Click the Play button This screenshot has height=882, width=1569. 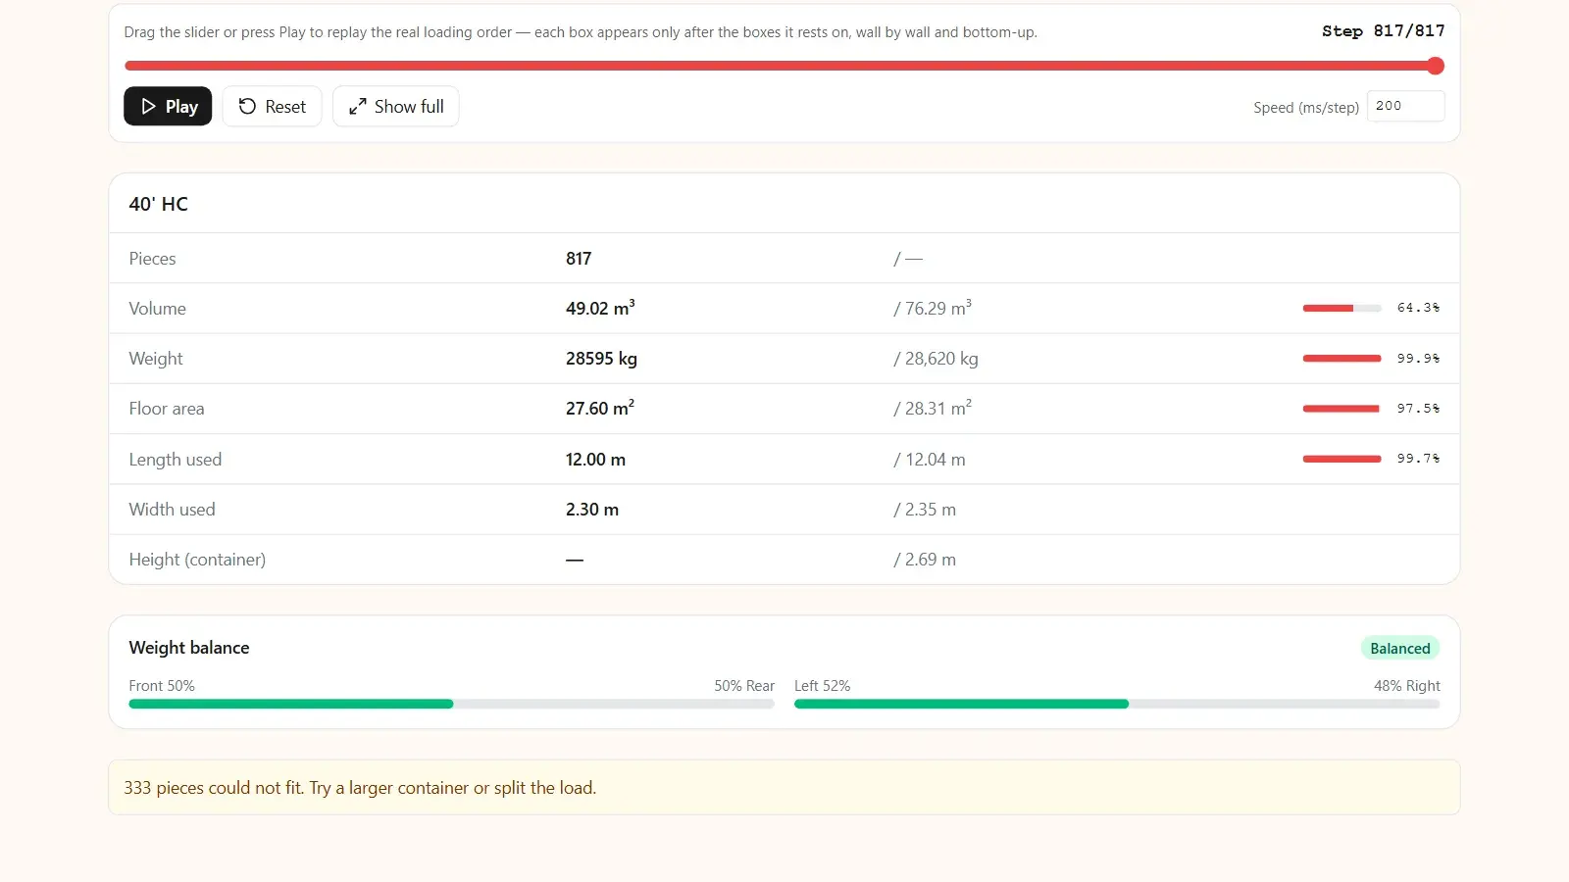tap(168, 106)
